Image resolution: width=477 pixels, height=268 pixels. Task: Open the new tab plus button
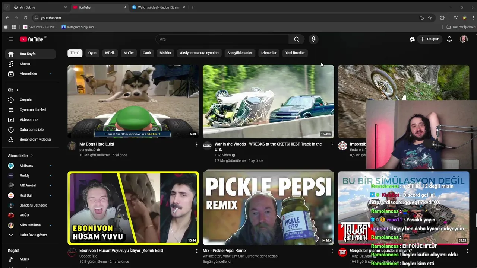tap(193, 7)
